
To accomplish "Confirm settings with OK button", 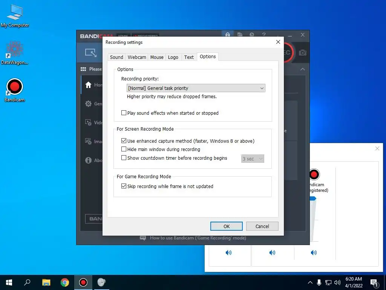I will click(227, 226).
